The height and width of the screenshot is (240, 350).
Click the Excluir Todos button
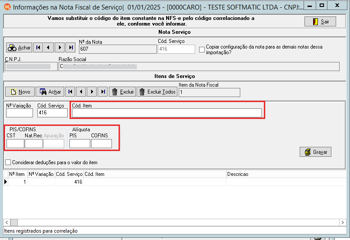pos(157,92)
